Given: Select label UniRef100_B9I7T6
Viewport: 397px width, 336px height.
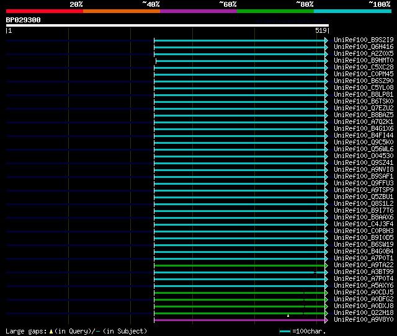Looking at the screenshot, I should click(x=364, y=211).
